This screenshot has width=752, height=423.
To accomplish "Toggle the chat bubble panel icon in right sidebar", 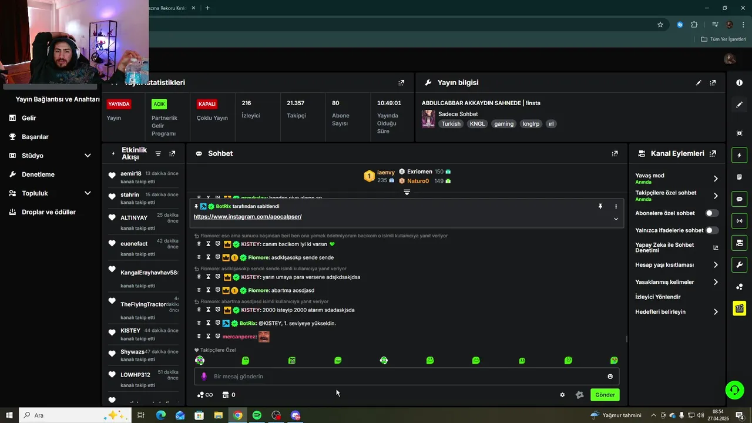I will [739, 199].
